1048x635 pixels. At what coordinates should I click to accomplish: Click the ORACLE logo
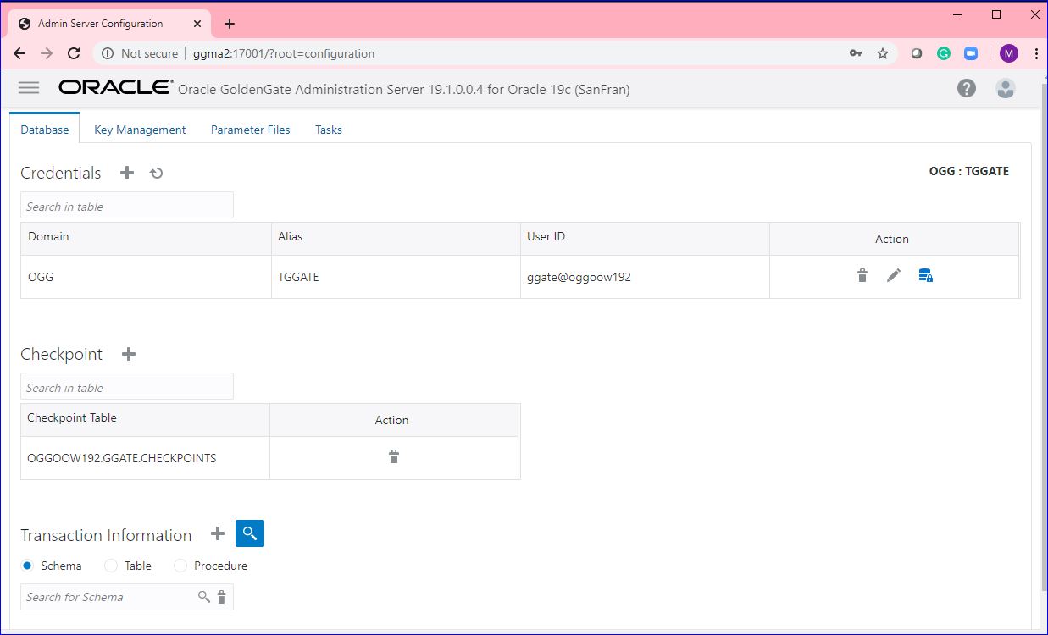tap(115, 87)
